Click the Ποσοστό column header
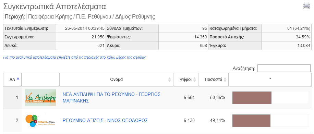The width and height of the screenshot is (314, 134). [x=213, y=80]
